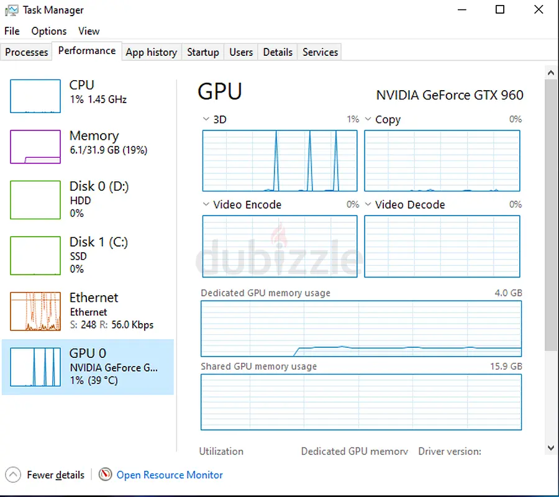Click the "1% 1.45 GHz" CPU value
This screenshot has height=497, width=559.
pos(98,99)
